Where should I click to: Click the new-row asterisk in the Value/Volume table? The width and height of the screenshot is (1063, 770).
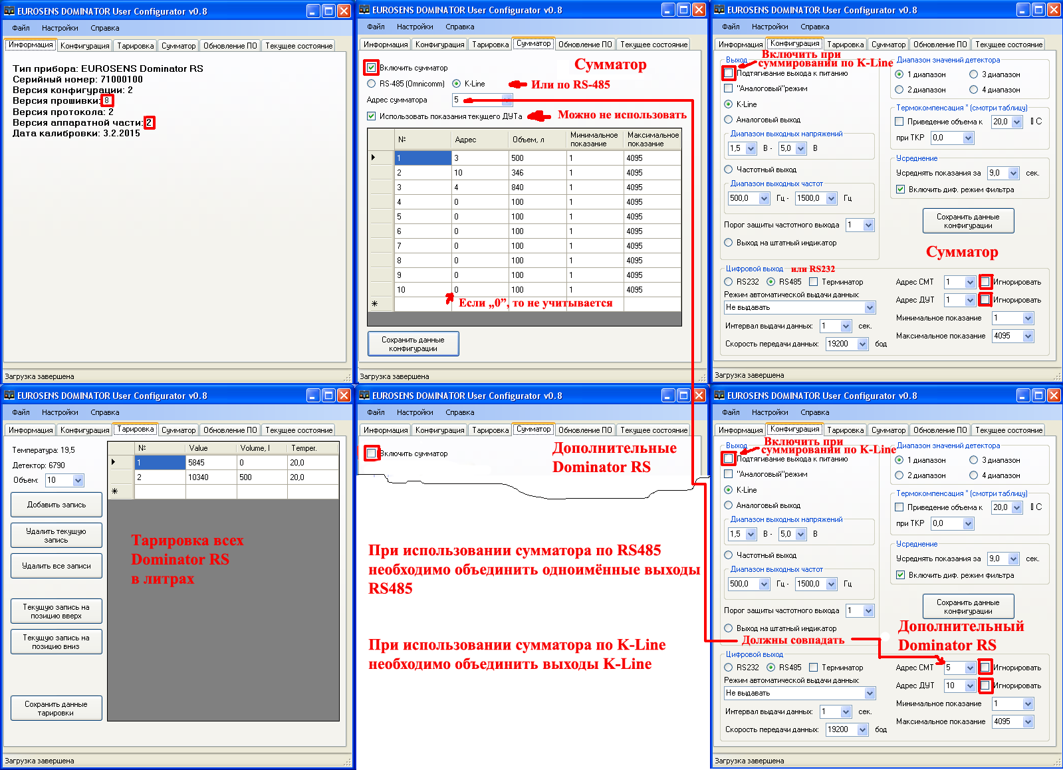click(114, 491)
